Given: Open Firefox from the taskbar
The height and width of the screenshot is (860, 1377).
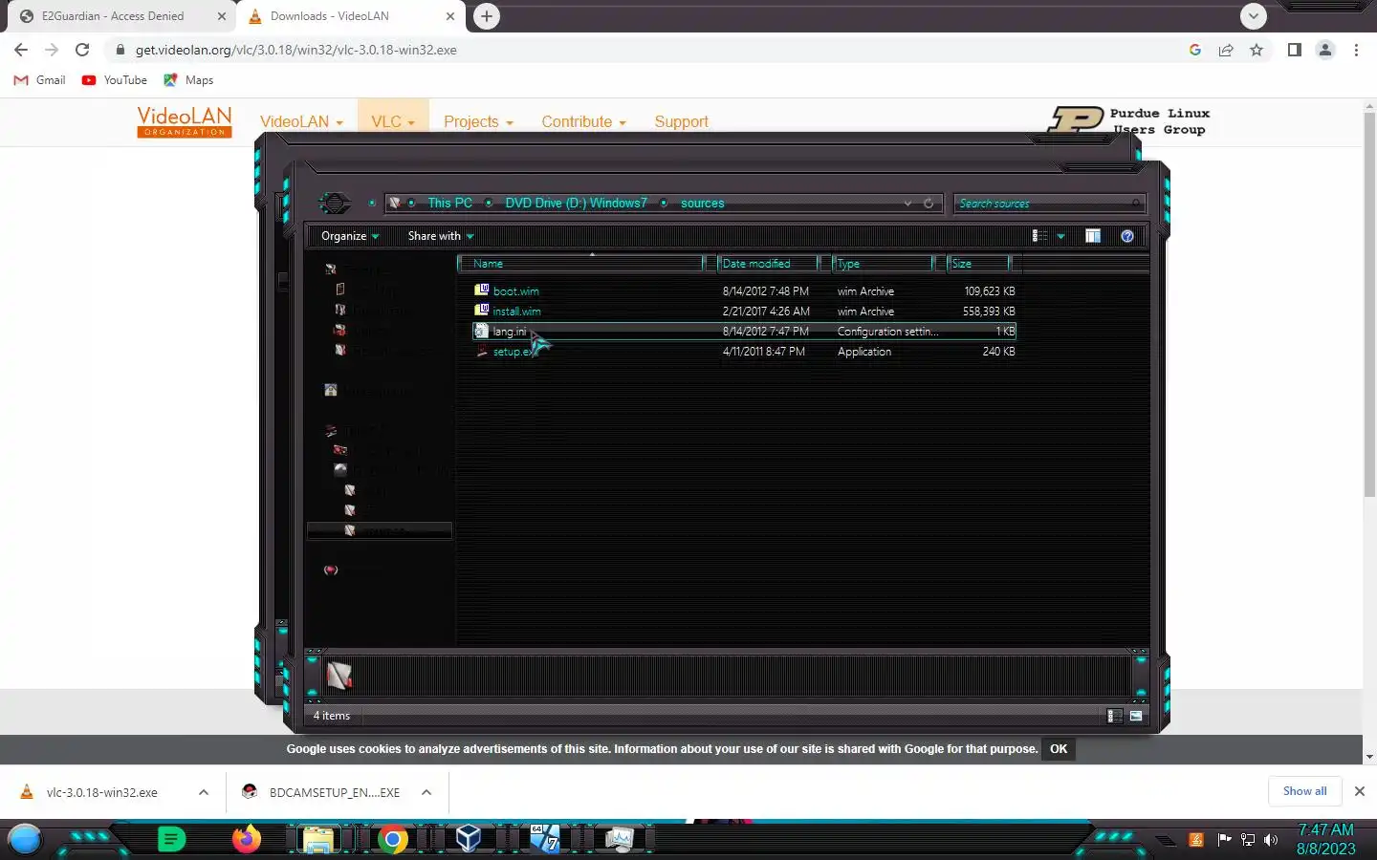Looking at the screenshot, I should click(x=247, y=840).
